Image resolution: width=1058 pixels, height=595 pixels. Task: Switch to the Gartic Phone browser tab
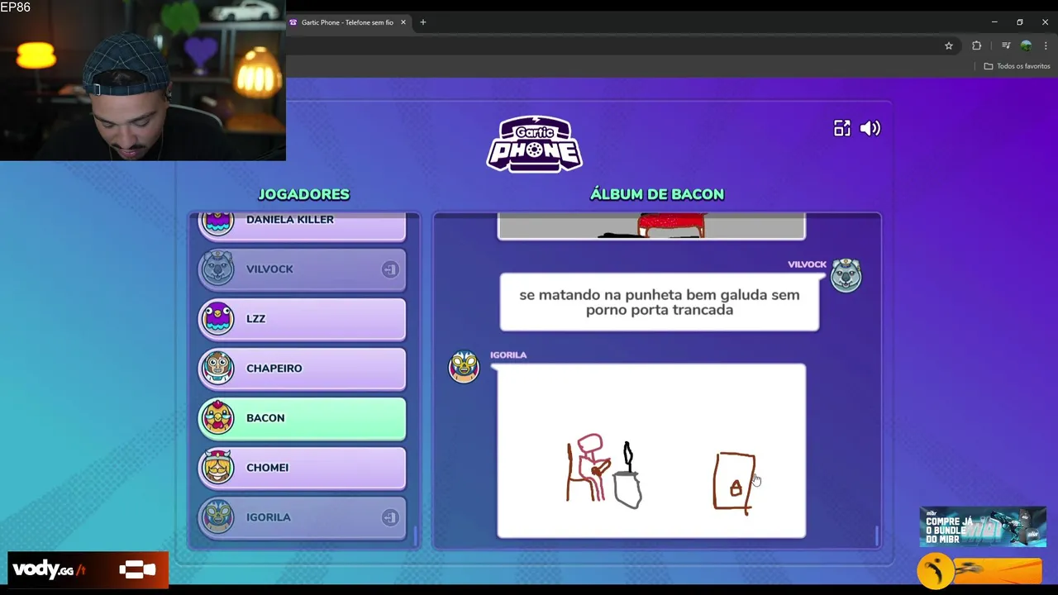pos(347,22)
